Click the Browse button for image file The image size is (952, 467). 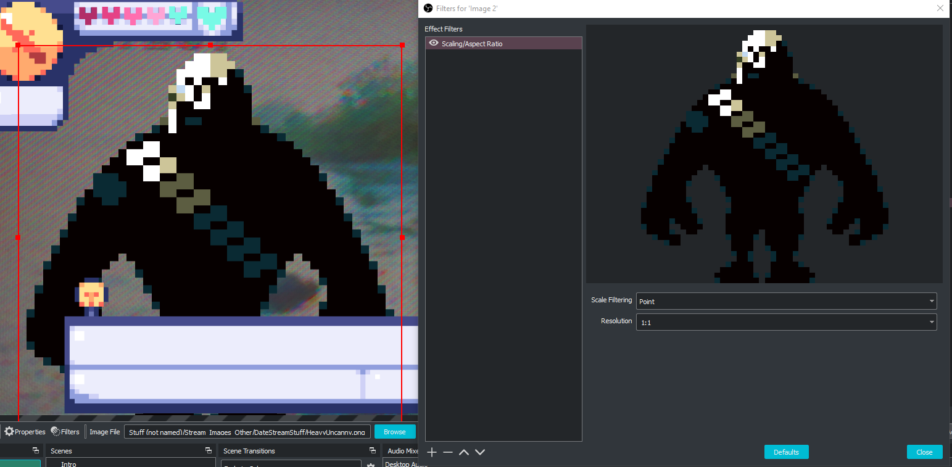(x=395, y=431)
